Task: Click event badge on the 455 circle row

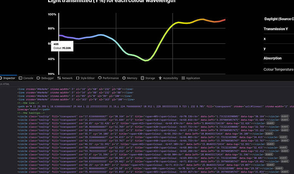Action: click(x=285, y=151)
